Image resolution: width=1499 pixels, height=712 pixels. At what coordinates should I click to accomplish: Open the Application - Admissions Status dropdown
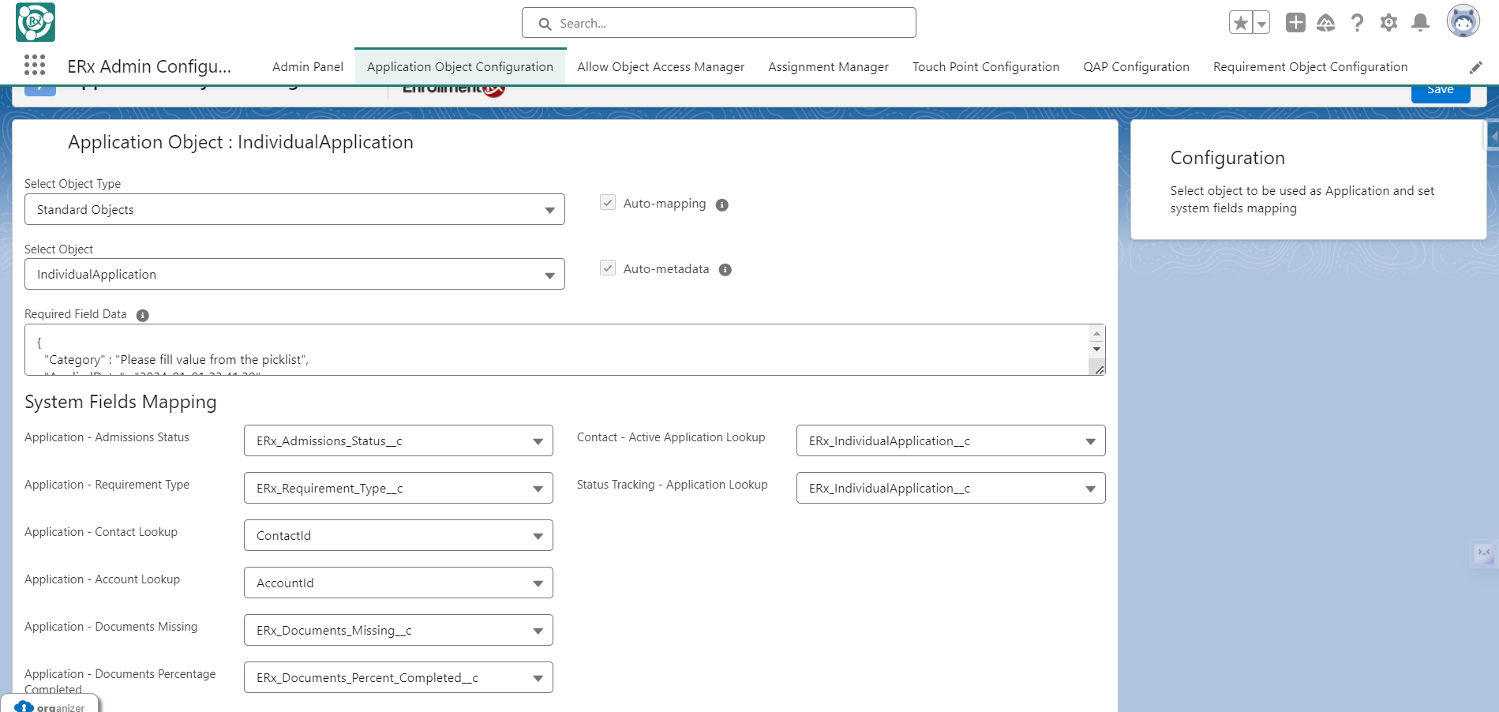pos(398,441)
